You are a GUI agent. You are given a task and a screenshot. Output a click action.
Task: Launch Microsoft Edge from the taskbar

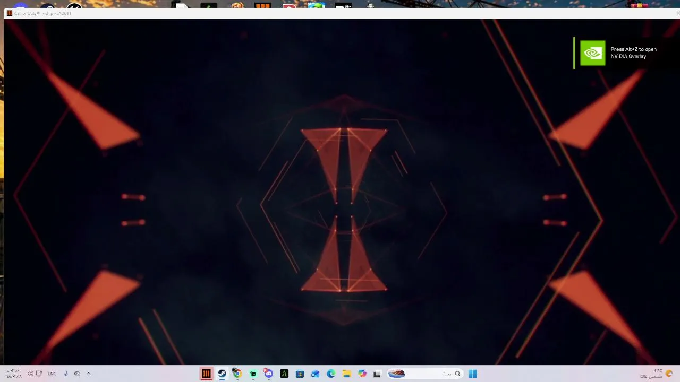(x=331, y=374)
